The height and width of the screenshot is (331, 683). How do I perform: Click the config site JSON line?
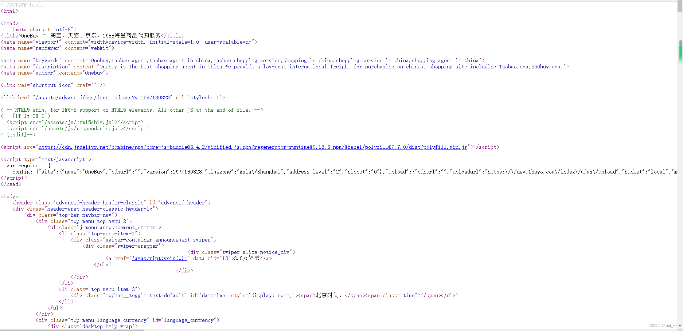(344, 172)
